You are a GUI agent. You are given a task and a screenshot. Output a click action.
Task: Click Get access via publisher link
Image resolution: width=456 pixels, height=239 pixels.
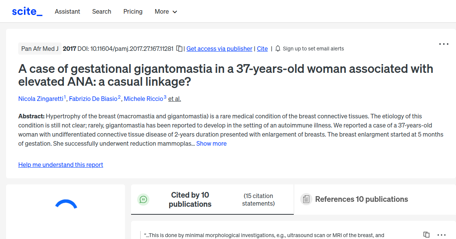coord(219,49)
